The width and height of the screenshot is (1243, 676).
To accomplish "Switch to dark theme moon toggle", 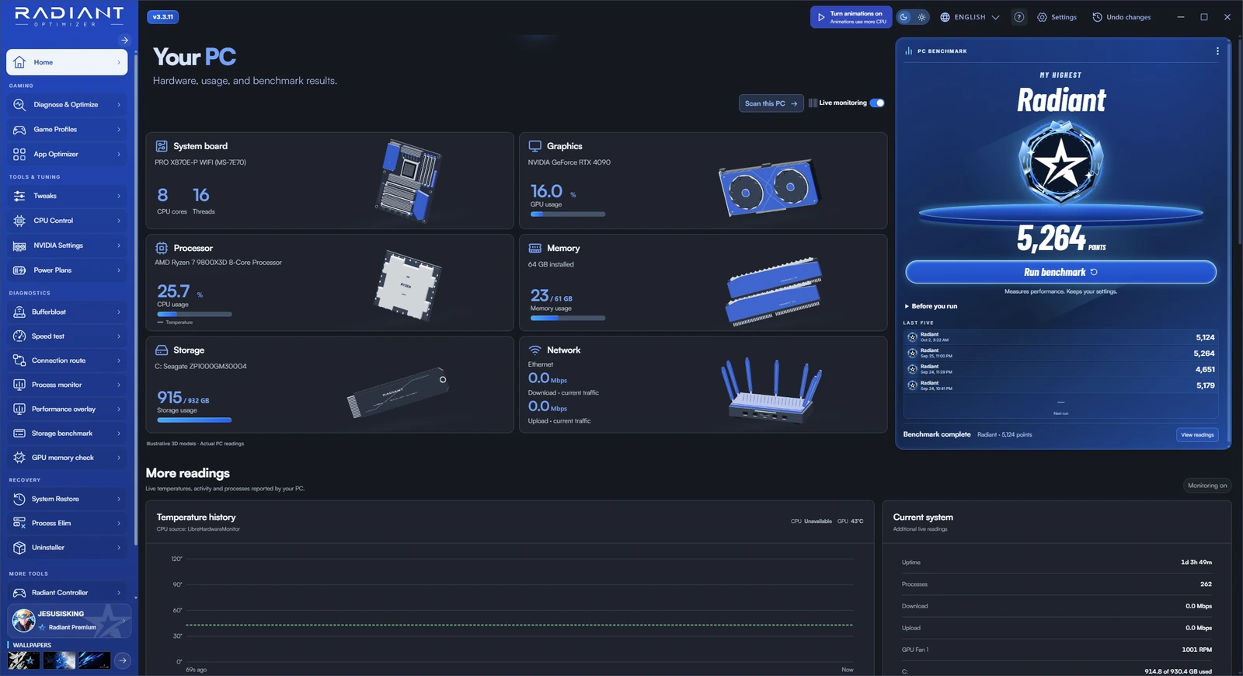I will [x=904, y=17].
